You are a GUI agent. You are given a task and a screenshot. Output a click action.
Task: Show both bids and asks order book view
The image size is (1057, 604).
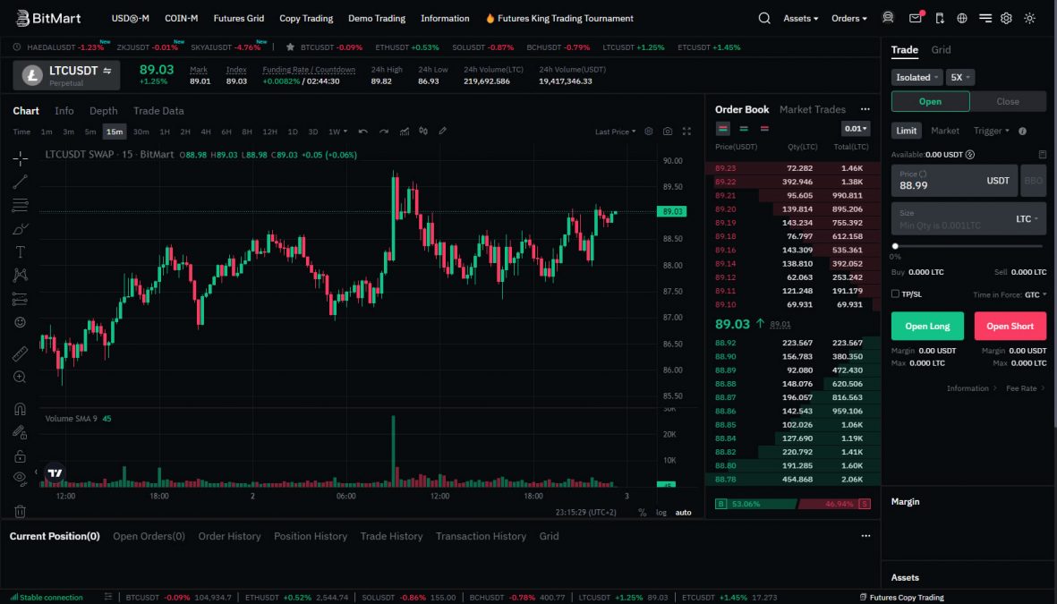coord(722,129)
